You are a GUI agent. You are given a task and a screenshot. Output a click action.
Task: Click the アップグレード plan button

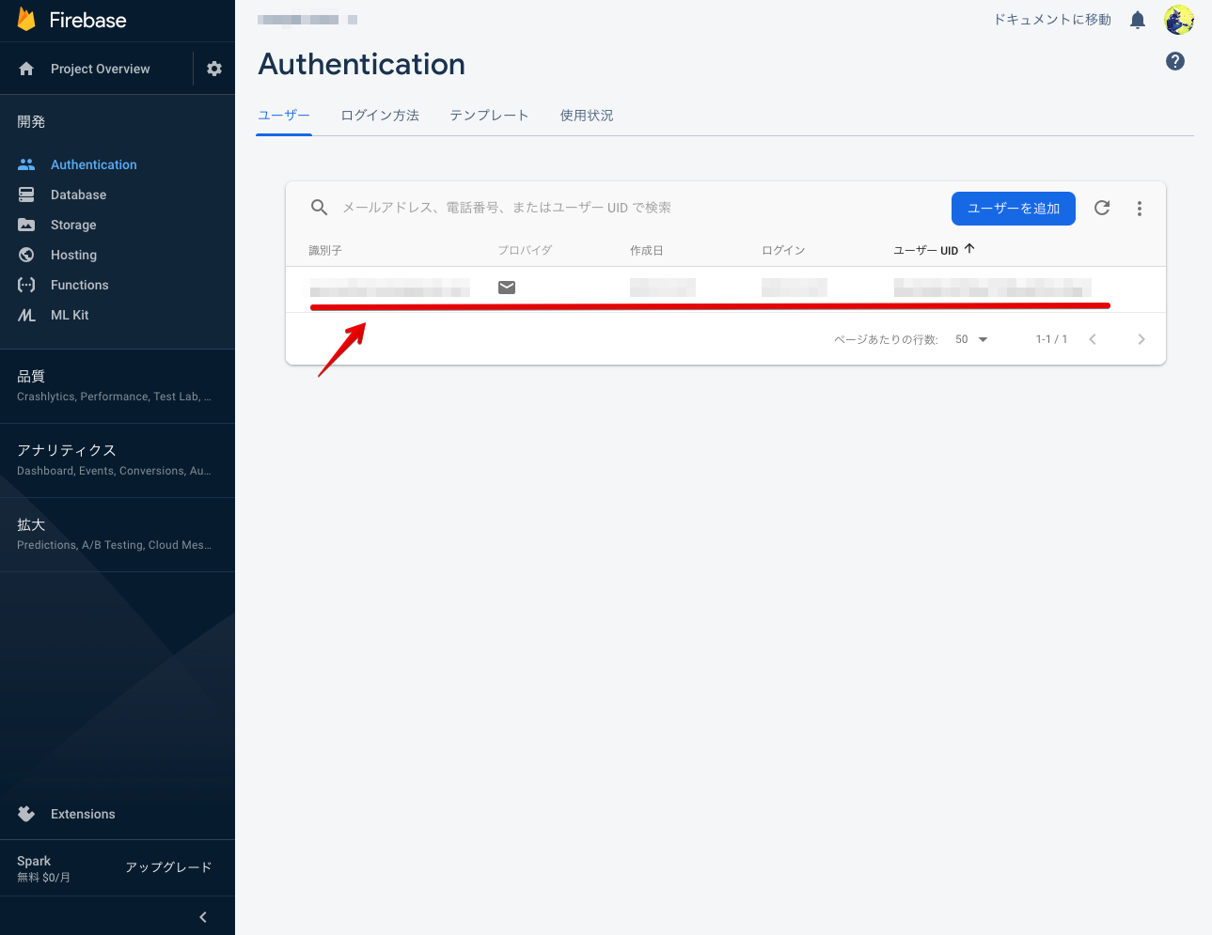click(168, 867)
